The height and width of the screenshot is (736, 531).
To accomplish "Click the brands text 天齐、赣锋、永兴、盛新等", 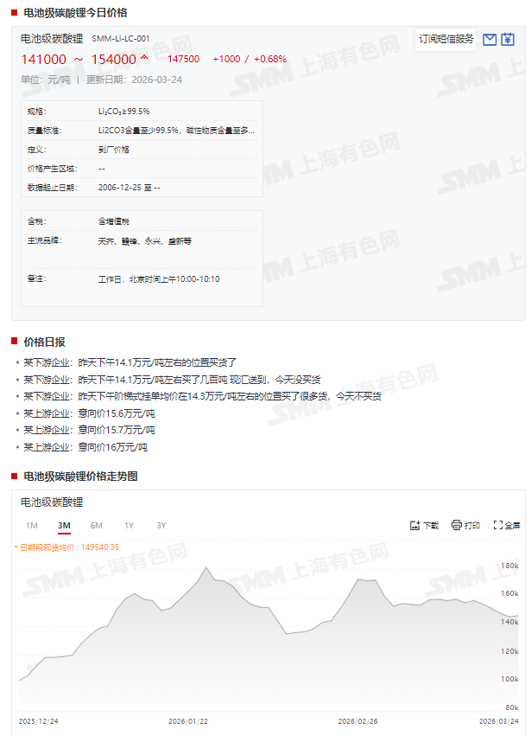I will 145,241.
